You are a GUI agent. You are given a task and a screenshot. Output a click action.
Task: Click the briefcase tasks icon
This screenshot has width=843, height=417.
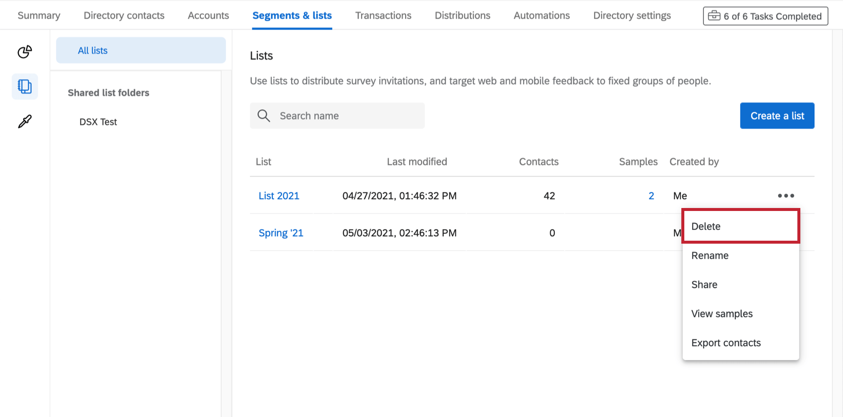[714, 16]
